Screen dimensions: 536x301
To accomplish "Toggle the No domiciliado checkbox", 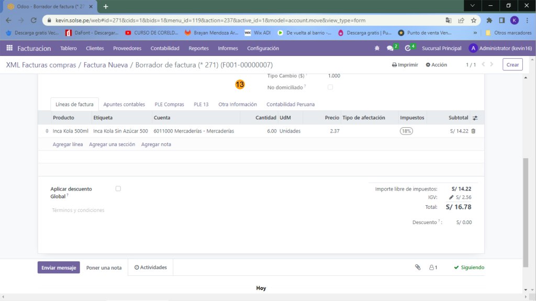I will (330, 87).
